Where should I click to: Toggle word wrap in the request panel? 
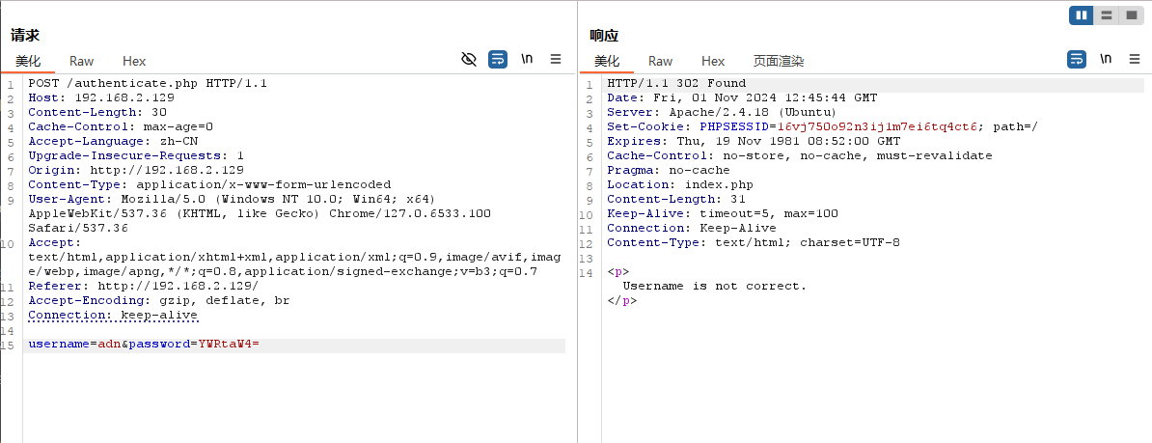(498, 60)
